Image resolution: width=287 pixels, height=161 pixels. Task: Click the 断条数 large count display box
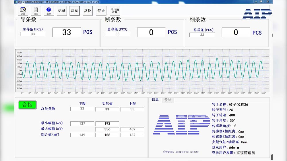[x=151, y=32]
